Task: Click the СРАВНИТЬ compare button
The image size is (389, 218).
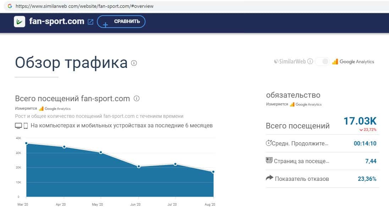Action: pos(121,22)
